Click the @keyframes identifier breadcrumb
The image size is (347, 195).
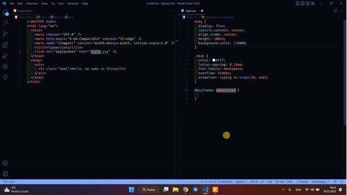click(x=217, y=17)
